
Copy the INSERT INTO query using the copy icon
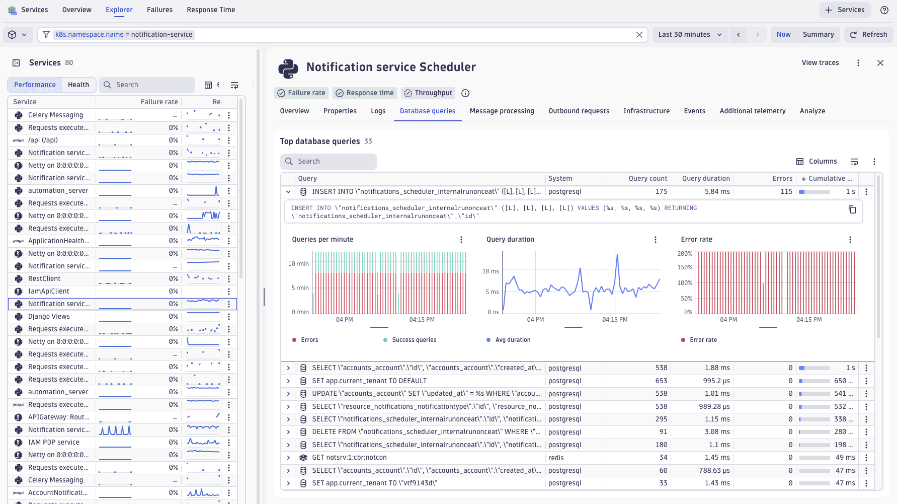pos(852,210)
